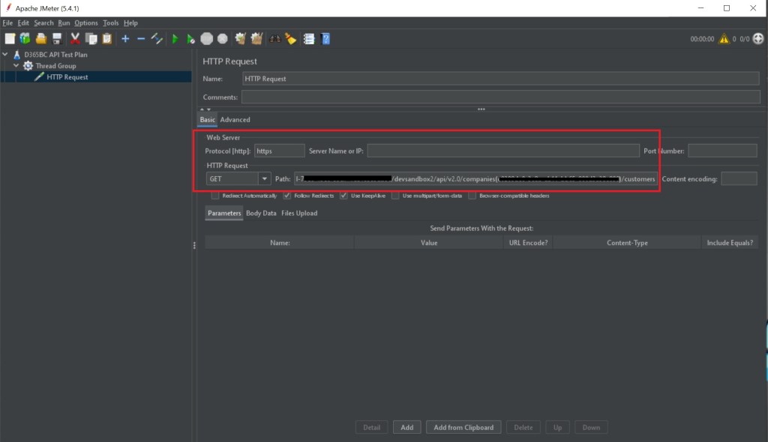This screenshot has height=442, width=768.
Task: Click the blue plus Expand All icon
Action: click(124, 39)
